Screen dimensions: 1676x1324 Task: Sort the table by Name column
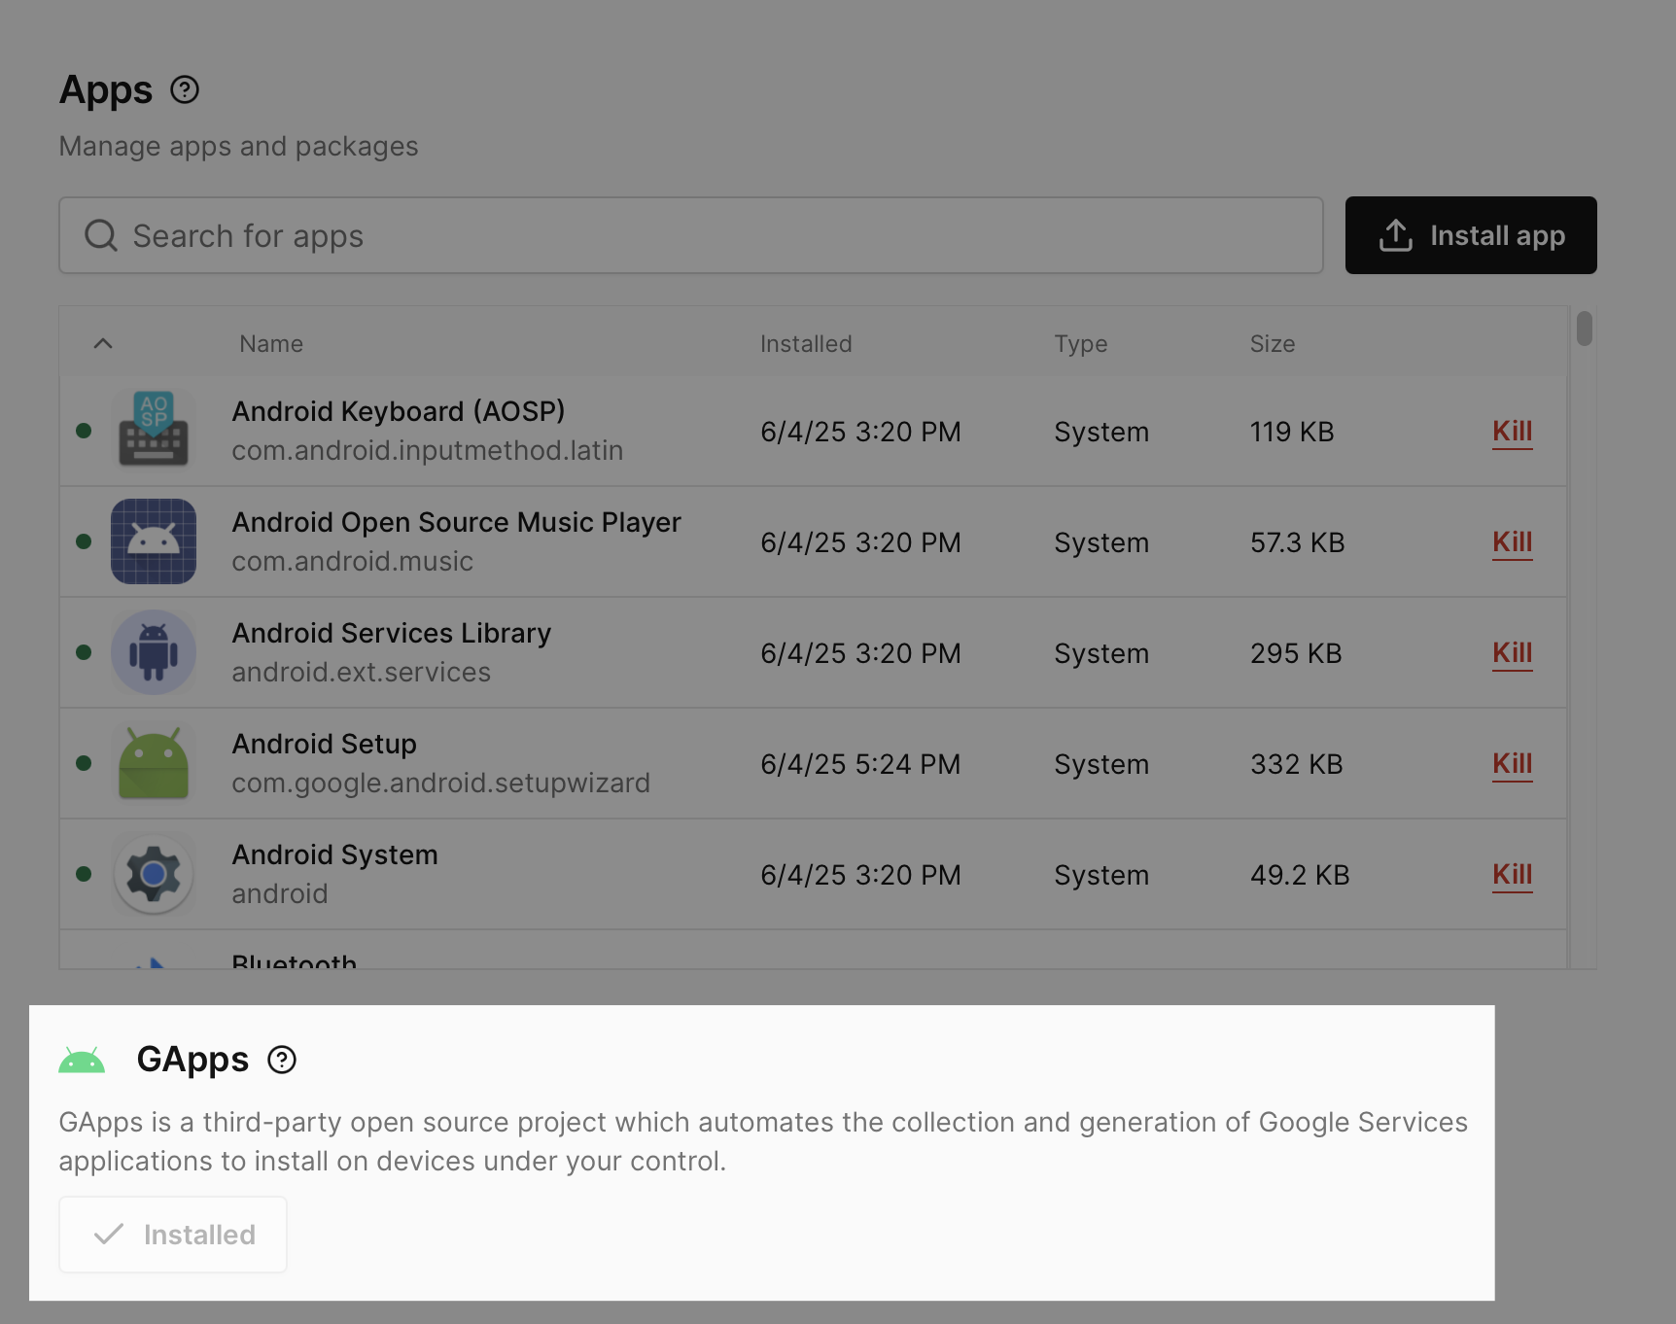click(x=271, y=344)
